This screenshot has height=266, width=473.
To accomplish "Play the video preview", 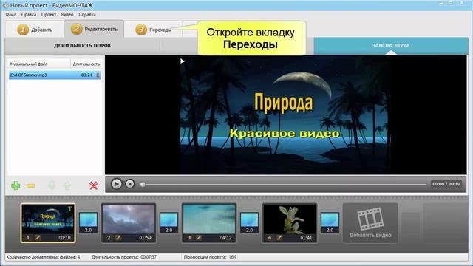I will click(117, 184).
